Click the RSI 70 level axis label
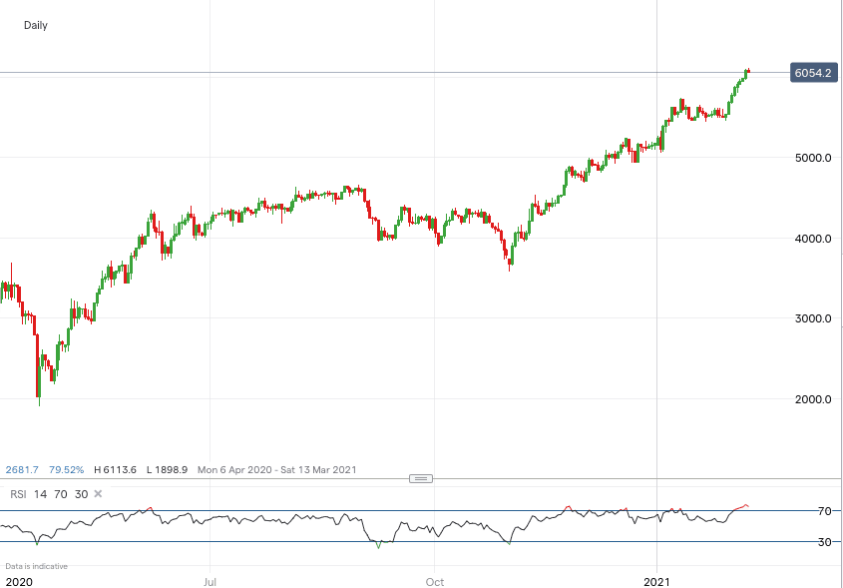Image resolution: width=843 pixels, height=588 pixels. coord(825,511)
